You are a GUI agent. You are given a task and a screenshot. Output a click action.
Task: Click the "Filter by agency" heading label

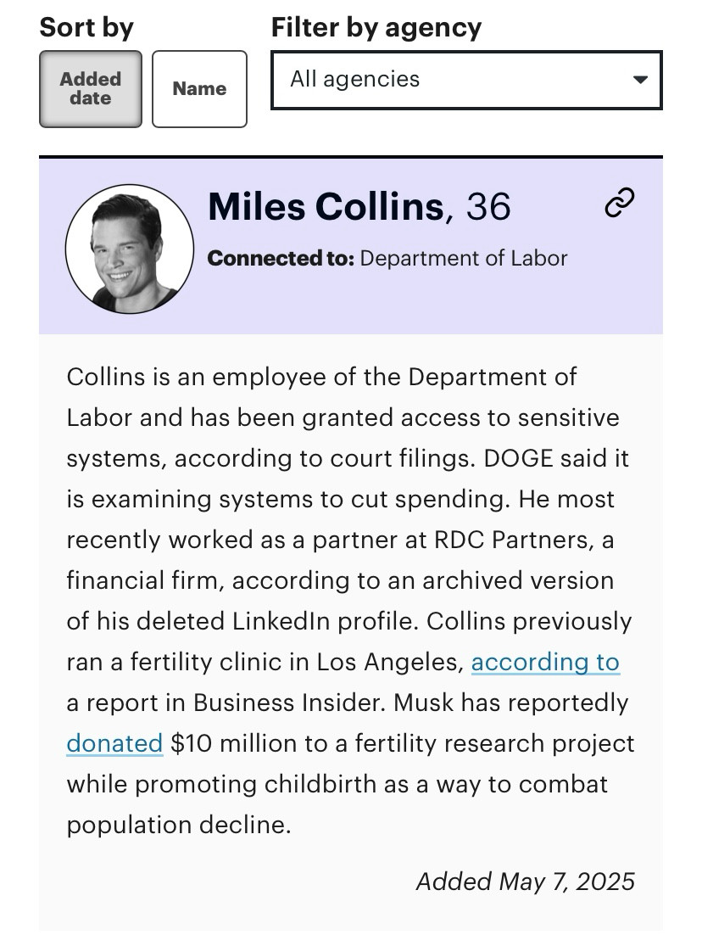[376, 27]
